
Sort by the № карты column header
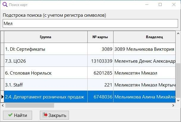[100, 37]
